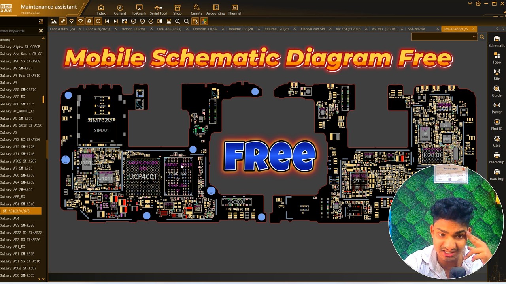
Task: Open the Power panel
Action: coord(497,108)
